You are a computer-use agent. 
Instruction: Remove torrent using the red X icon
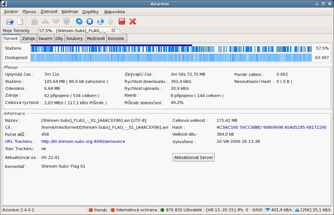point(132,22)
